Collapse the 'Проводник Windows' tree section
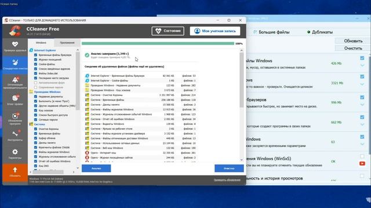 click(47, 92)
